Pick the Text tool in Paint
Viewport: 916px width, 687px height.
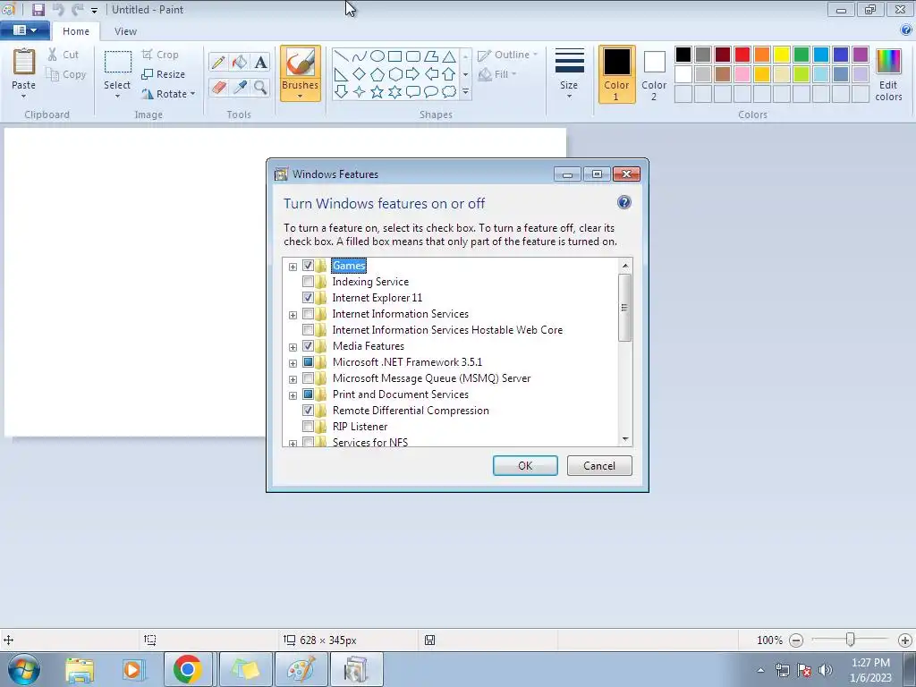pyautogui.click(x=260, y=62)
